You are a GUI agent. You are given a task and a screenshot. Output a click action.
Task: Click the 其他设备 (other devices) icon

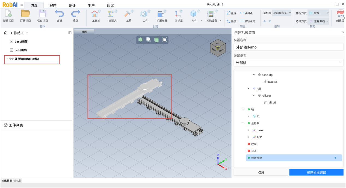click(x=212, y=14)
